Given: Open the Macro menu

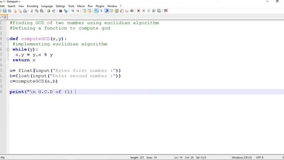Looking at the screenshot, I should [81, 6].
